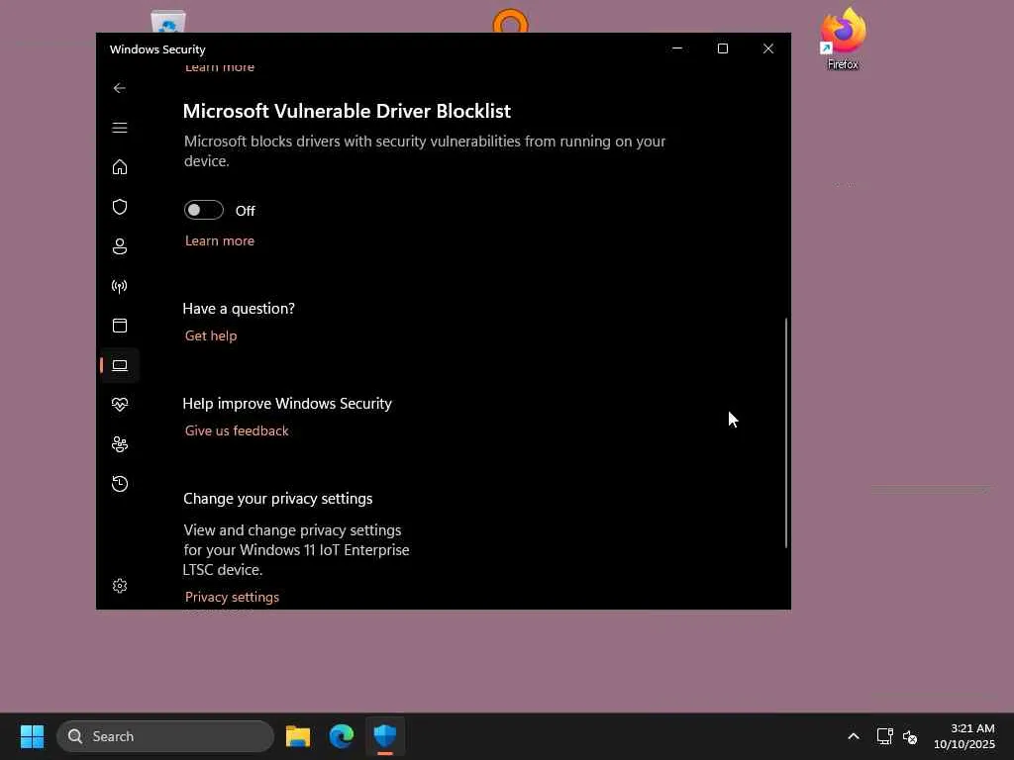Select the Recycle Bin desktop icon
The width and height of the screenshot is (1014, 760).
click(x=168, y=22)
